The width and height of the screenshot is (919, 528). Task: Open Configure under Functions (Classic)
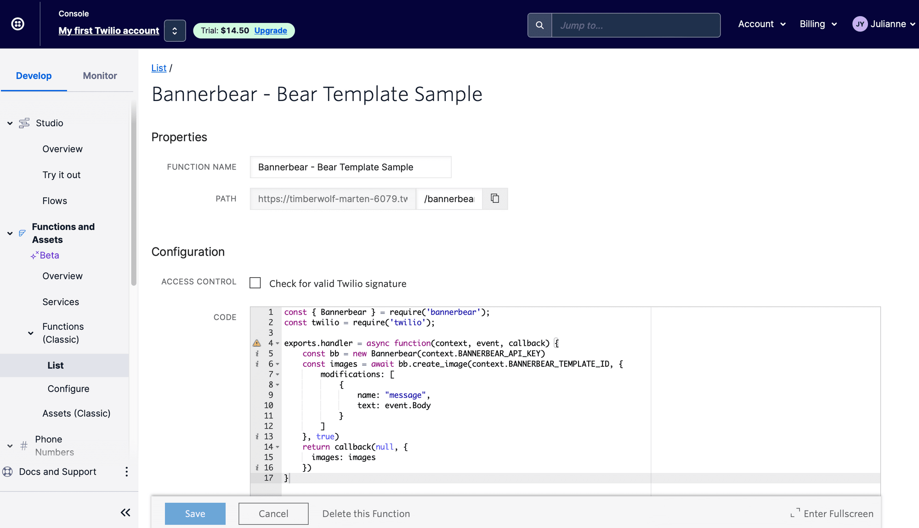tap(68, 389)
